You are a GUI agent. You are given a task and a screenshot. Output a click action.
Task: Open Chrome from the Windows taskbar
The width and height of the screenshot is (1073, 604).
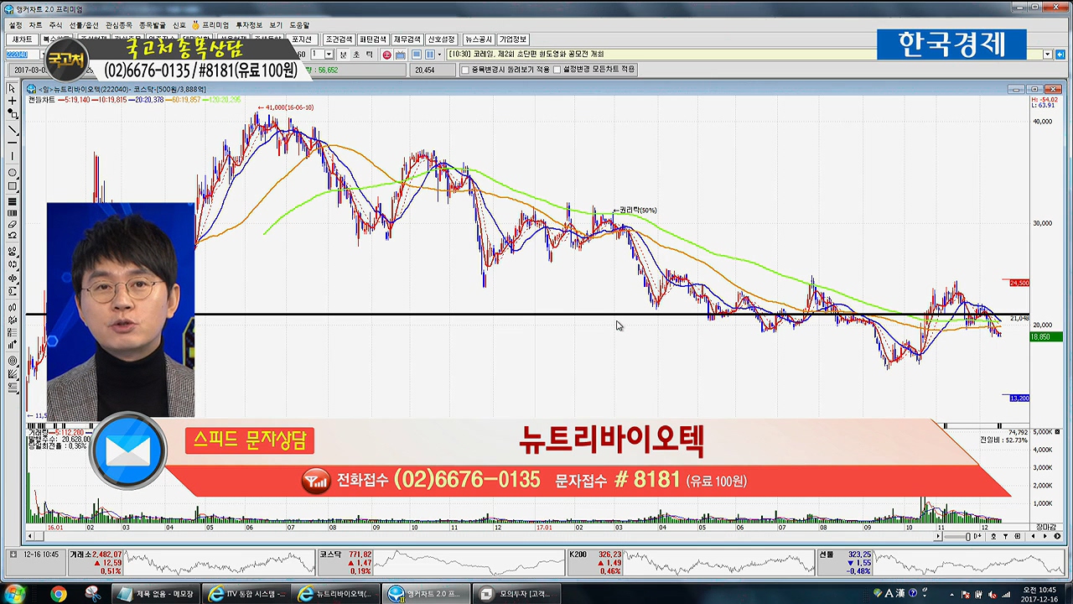pos(58,594)
